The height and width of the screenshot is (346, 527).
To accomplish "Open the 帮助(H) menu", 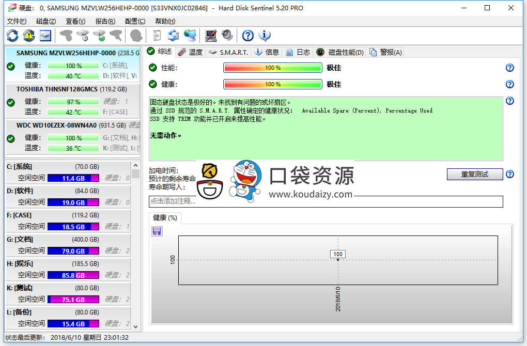I will [165, 22].
